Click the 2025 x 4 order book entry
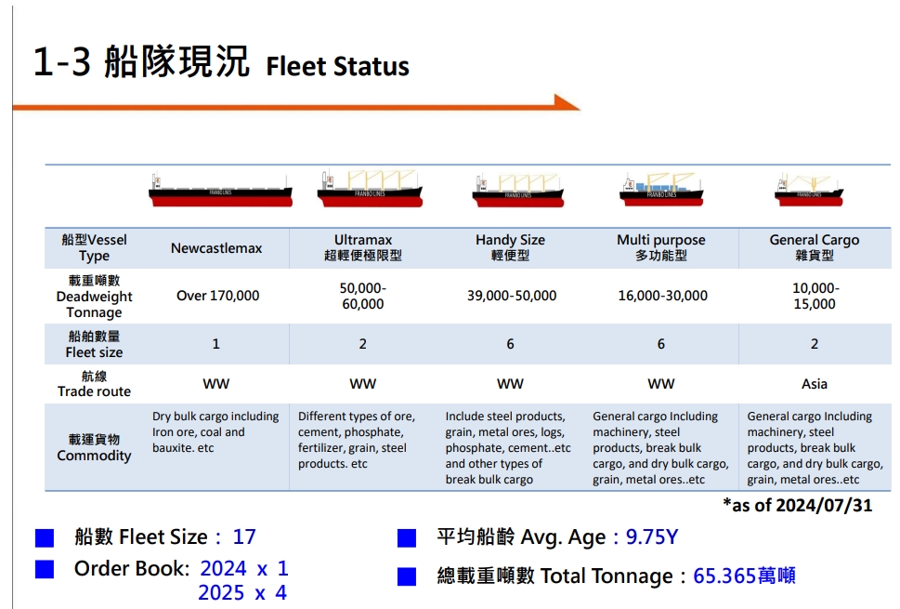This screenshot has width=900, height=609. [x=242, y=592]
